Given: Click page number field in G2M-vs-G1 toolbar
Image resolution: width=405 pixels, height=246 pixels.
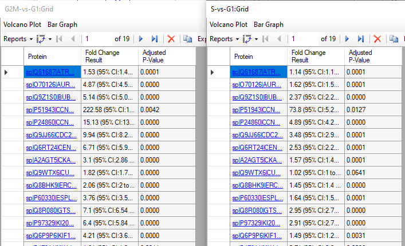Looking at the screenshot, I should click(97, 39).
